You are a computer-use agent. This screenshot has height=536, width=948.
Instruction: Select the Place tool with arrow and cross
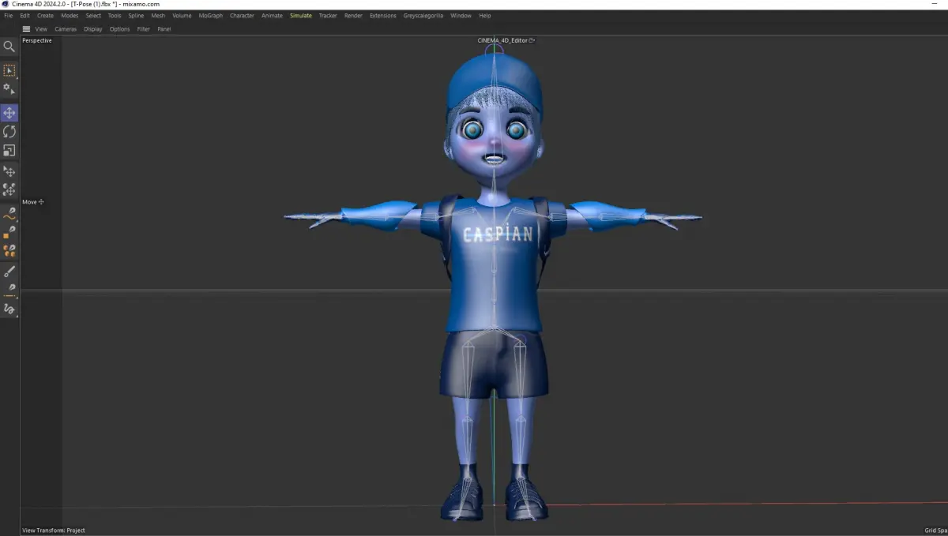click(x=9, y=171)
